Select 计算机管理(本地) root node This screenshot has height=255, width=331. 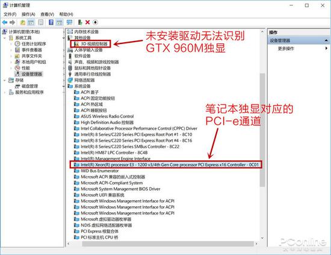tap(24, 32)
